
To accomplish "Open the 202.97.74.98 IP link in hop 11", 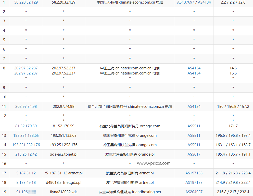I will point(26,107).
